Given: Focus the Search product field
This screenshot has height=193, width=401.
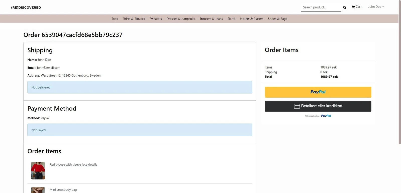Looking at the screenshot, I should pyautogui.click(x=321, y=7).
